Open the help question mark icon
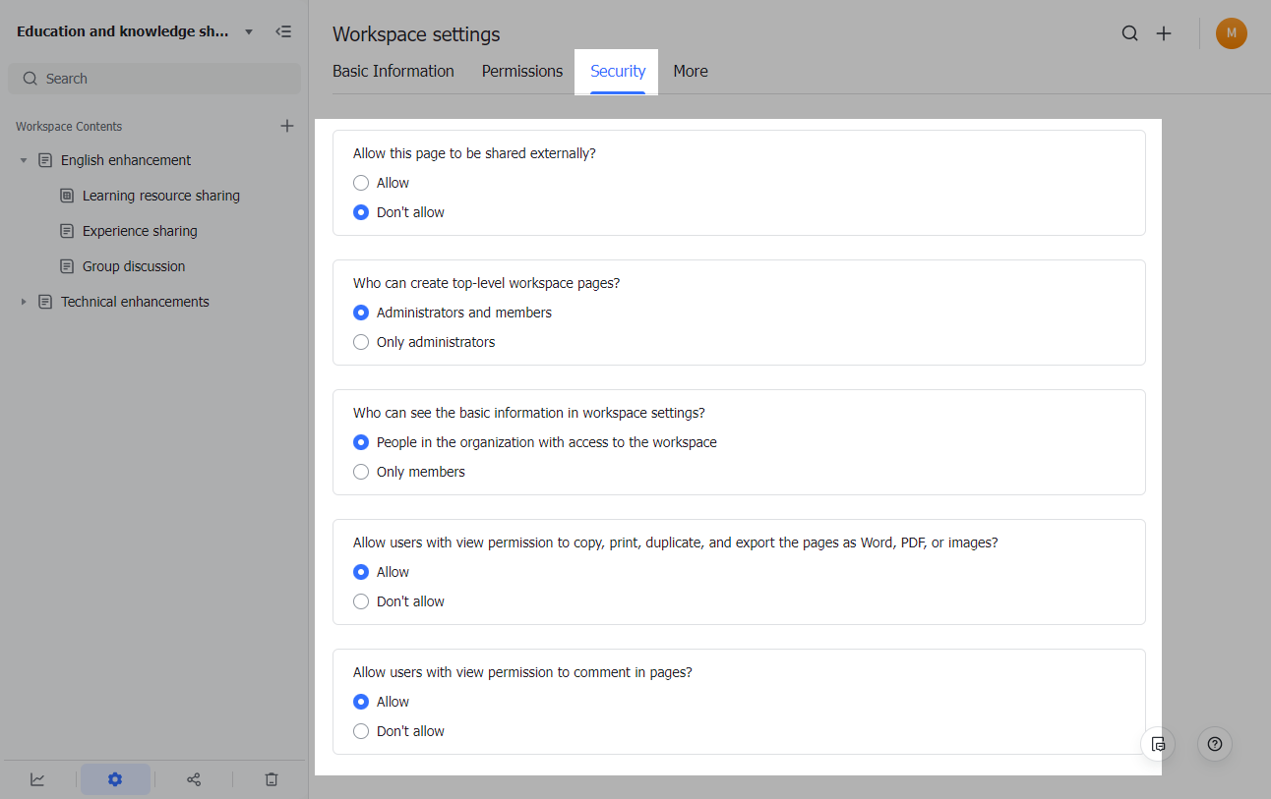 [1214, 744]
